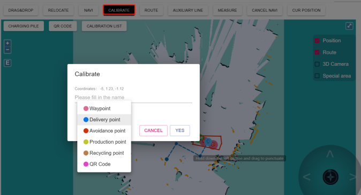
Task: Click the name input field
Action: tap(133, 97)
